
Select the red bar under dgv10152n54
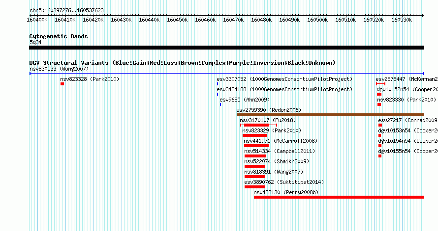[379, 94]
